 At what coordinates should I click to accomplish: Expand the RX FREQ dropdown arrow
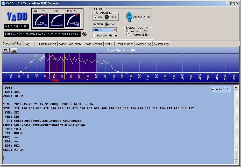click(x=115, y=30)
